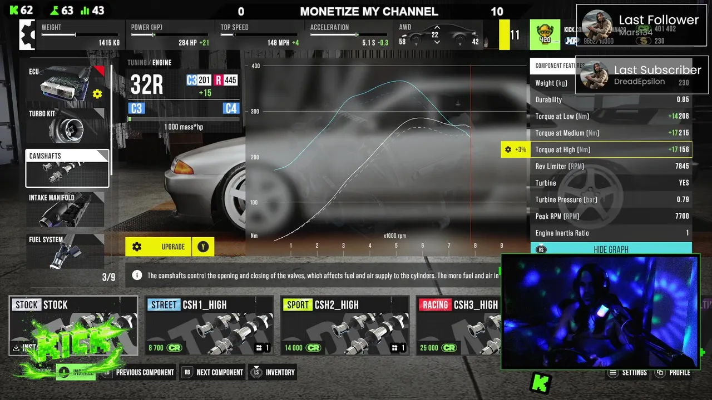Select the Torque at Low (Nm) row
This screenshot has width=712, height=400.
[611, 116]
